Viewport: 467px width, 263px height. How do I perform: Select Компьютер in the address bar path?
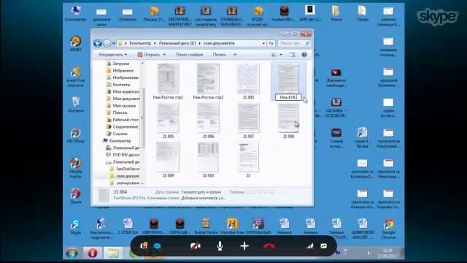tap(140, 43)
